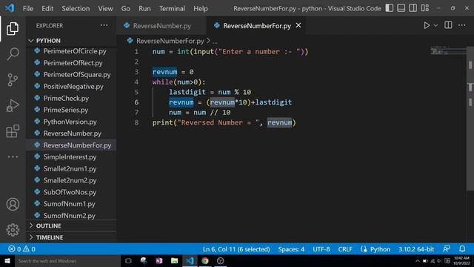Close the ReverseNumberFor.py tab
This screenshot has width=474, height=267.
point(298,25)
